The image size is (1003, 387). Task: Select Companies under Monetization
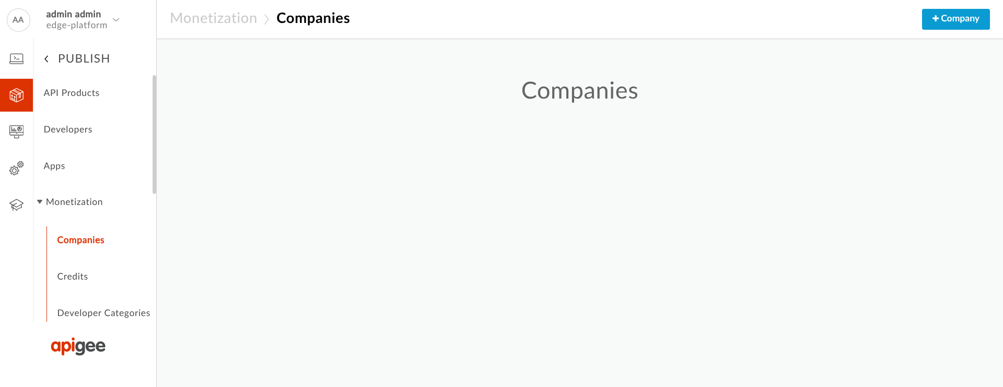(81, 240)
